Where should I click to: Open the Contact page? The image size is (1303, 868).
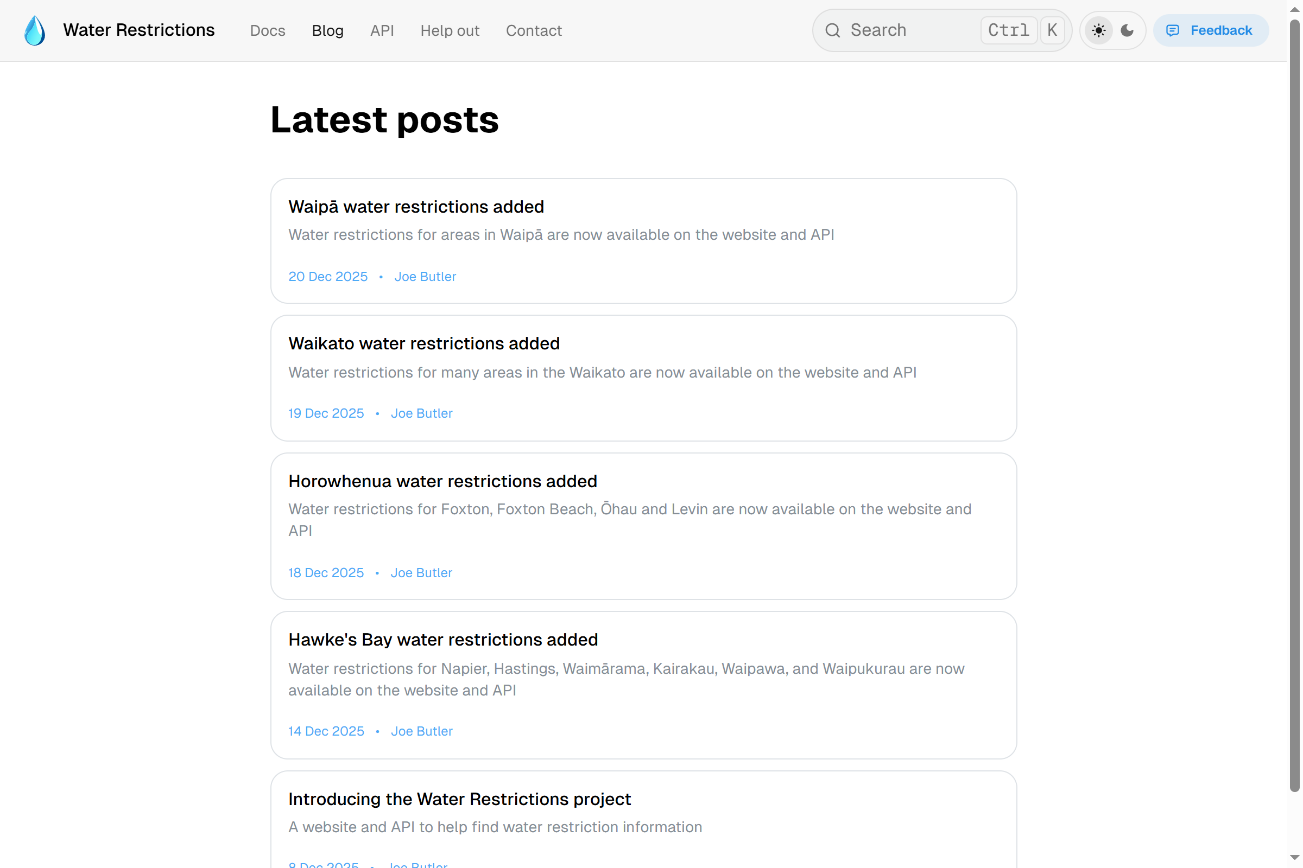533,31
